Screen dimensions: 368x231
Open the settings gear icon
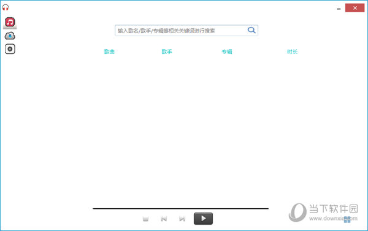point(10,49)
